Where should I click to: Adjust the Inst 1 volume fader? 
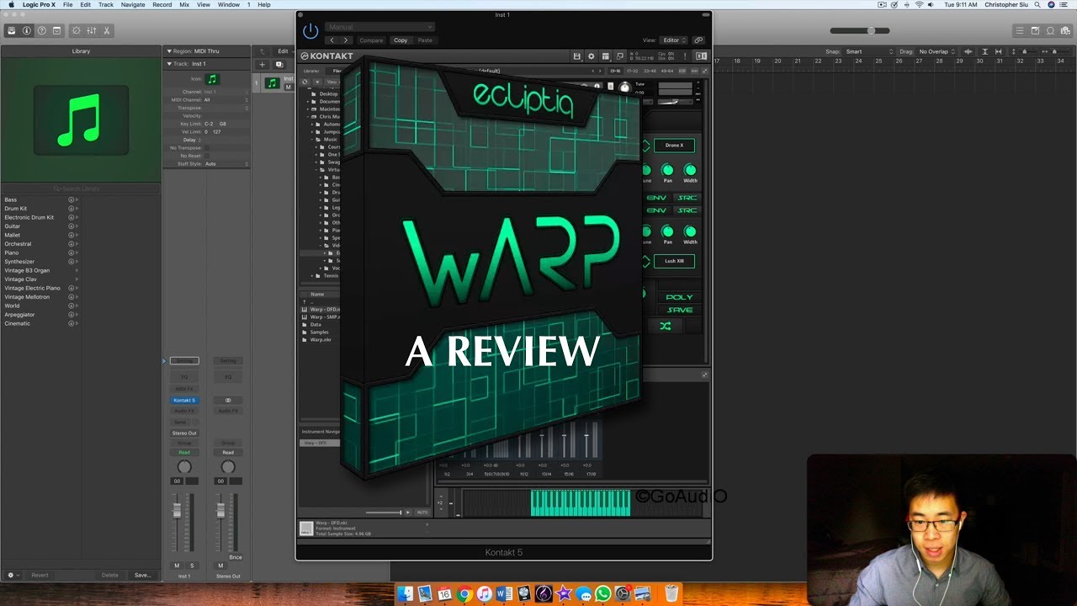point(177,510)
